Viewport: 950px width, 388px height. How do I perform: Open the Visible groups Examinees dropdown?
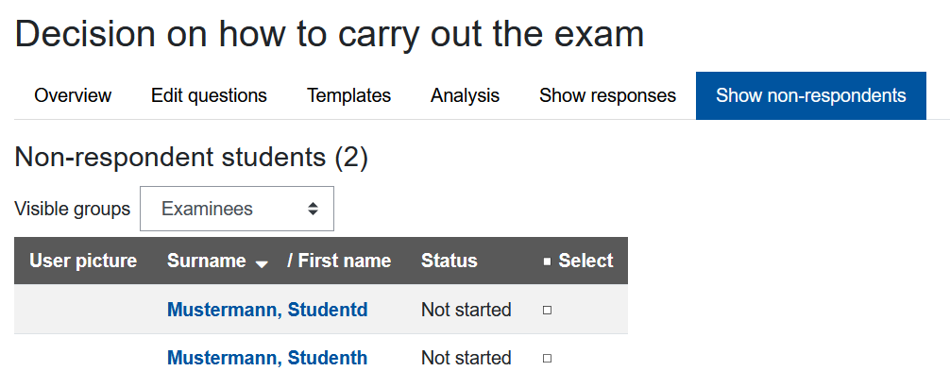tap(236, 209)
